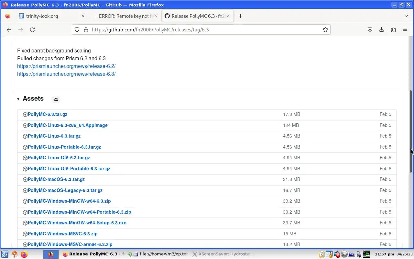Click package icon beside PollyMC-6.3.tar.gz

pos(25,115)
